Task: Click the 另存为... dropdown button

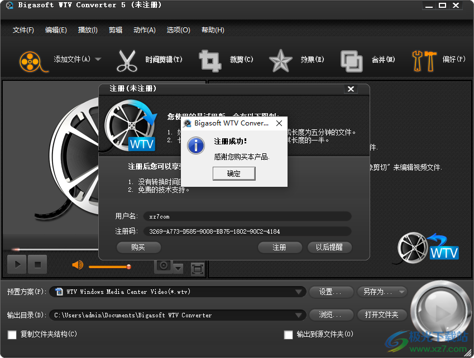Action: point(382,292)
